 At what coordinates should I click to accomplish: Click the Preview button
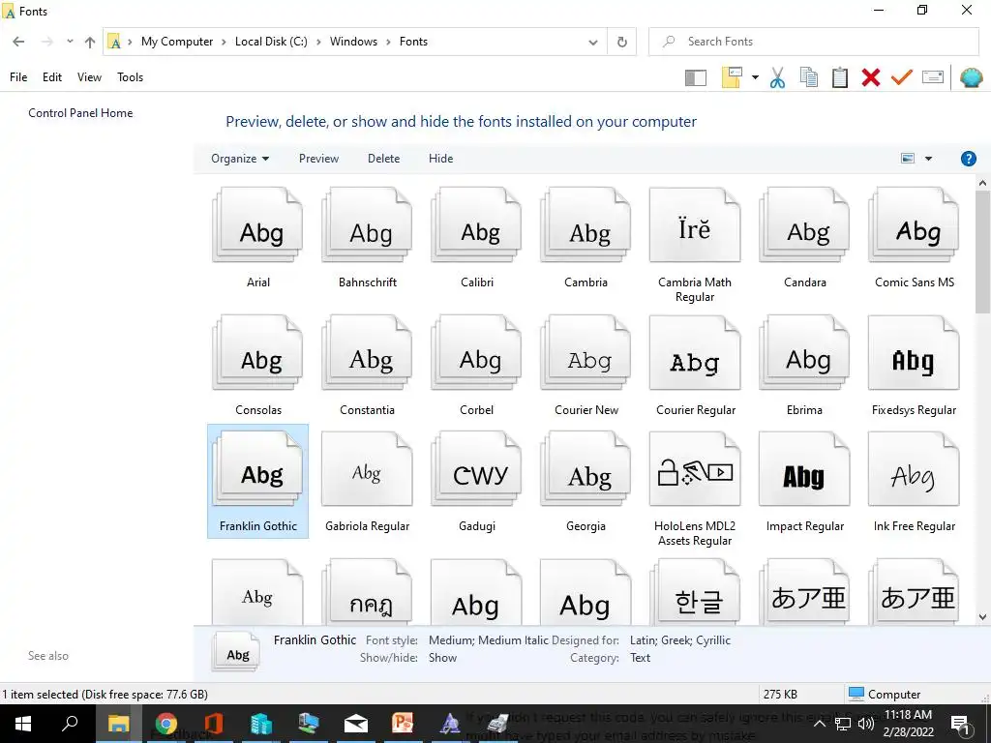318,159
